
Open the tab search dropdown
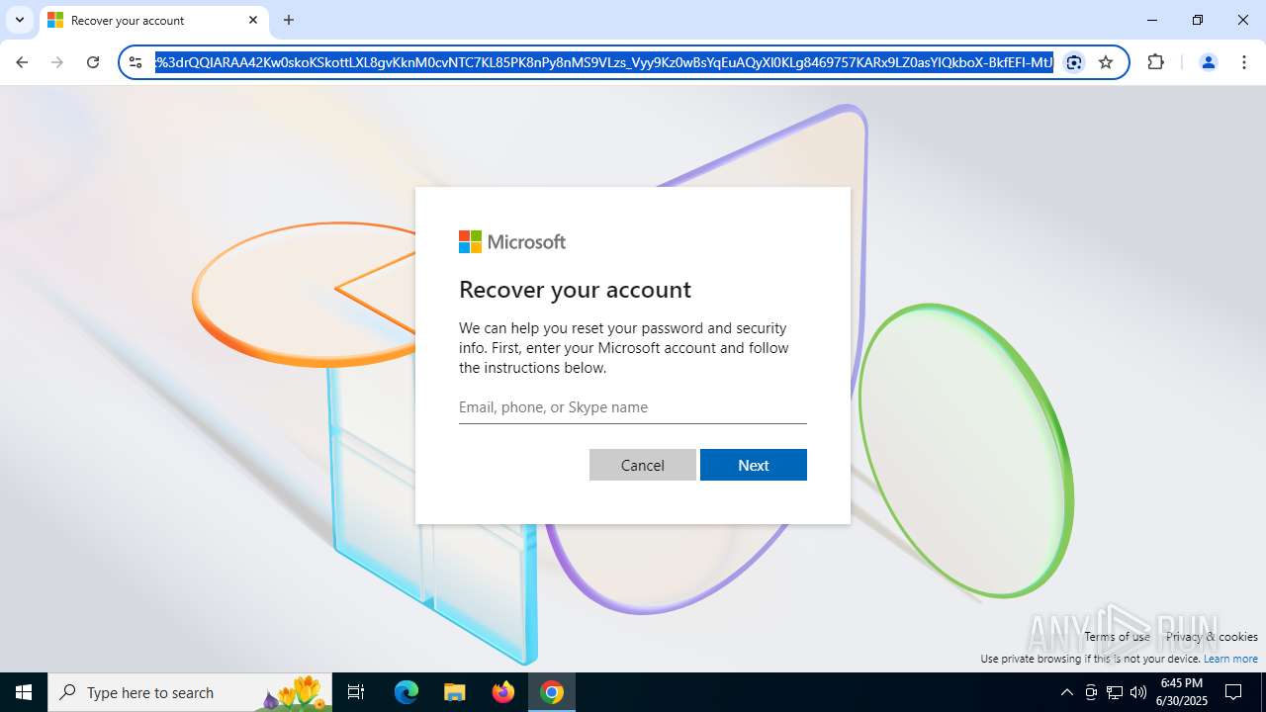20,20
